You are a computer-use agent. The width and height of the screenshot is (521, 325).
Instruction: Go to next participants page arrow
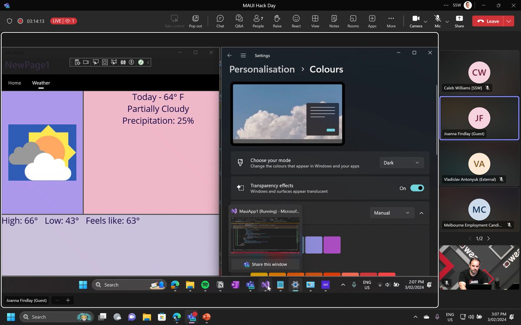coord(488,238)
